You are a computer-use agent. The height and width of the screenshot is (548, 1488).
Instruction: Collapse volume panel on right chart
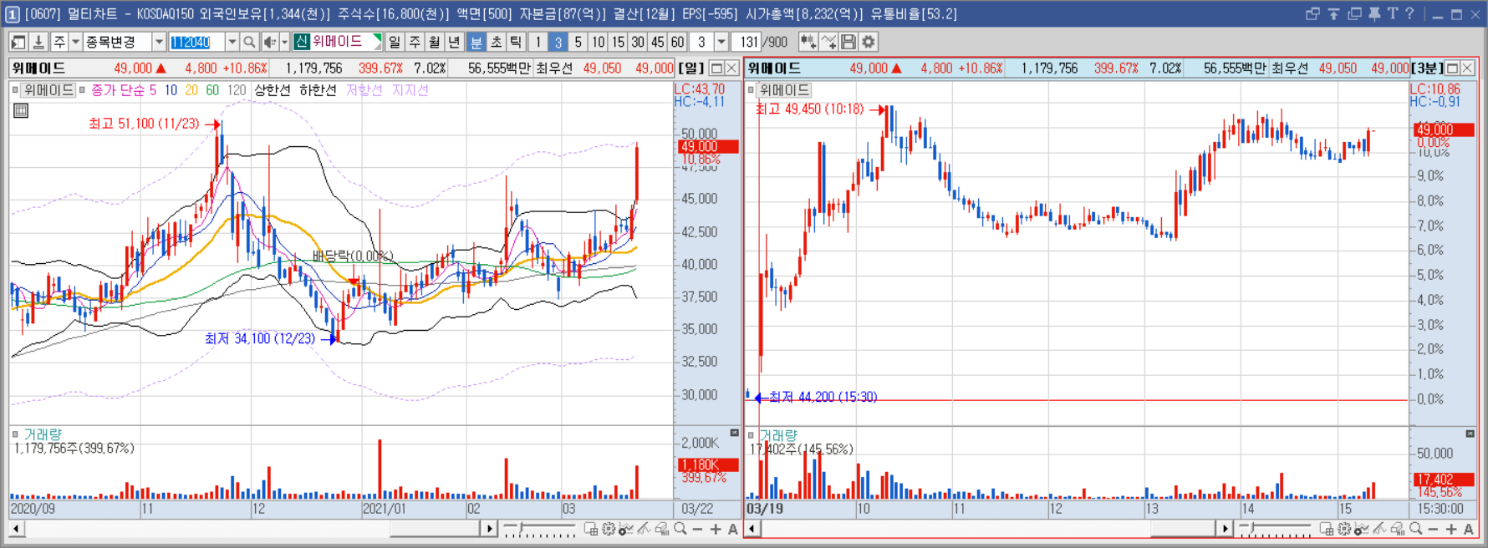point(1470,434)
